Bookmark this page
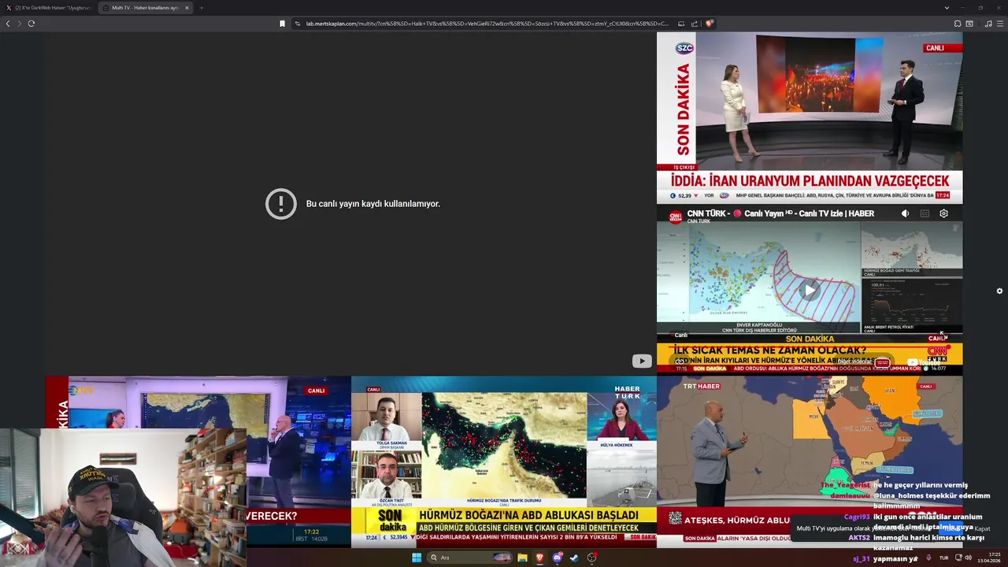This screenshot has height=567, width=1008. pyautogui.click(x=282, y=24)
